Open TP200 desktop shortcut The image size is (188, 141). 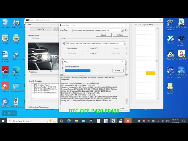5,39
